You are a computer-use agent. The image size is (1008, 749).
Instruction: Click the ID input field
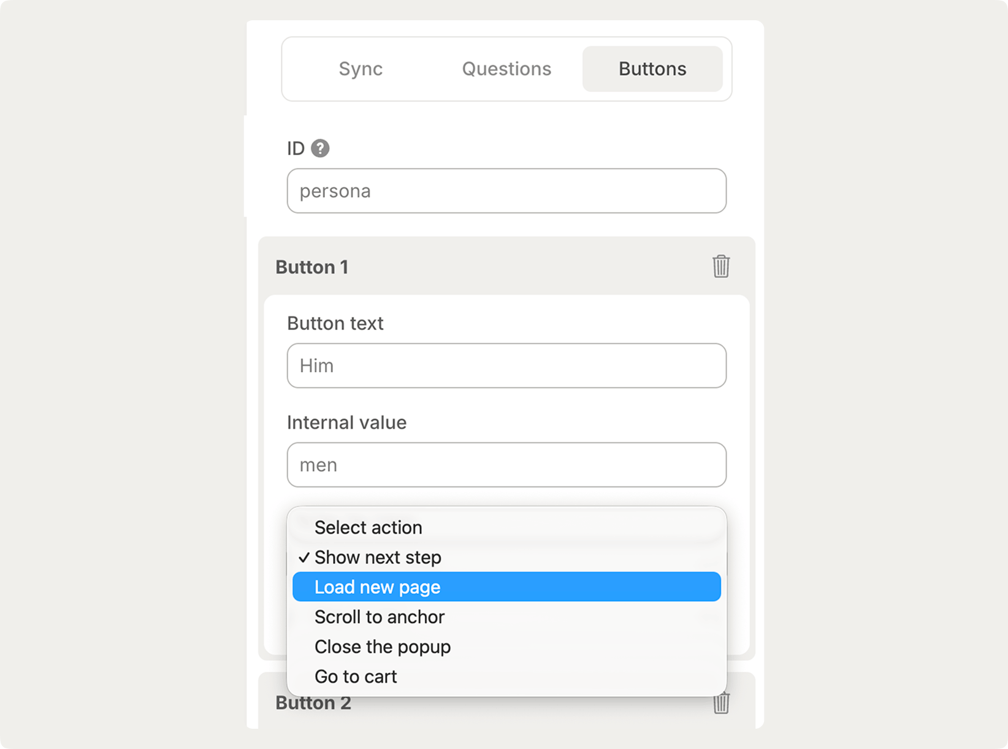(x=506, y=191)
